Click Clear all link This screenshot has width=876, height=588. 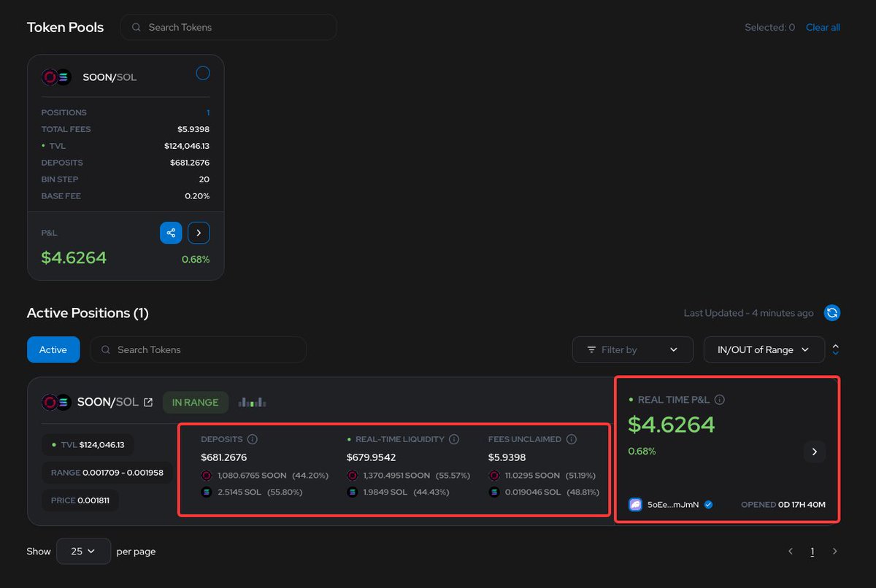(823, 27)
